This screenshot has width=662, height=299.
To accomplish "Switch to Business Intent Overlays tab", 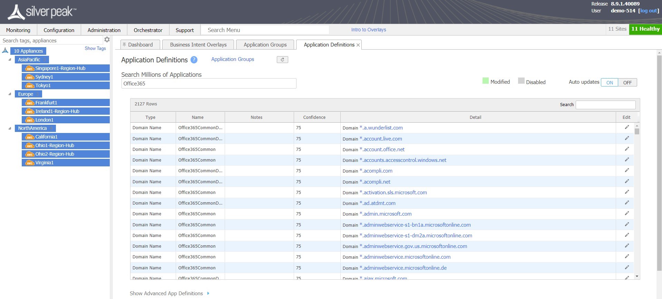I will point(198,45).
